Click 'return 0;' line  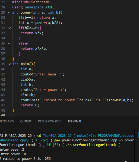30,105
